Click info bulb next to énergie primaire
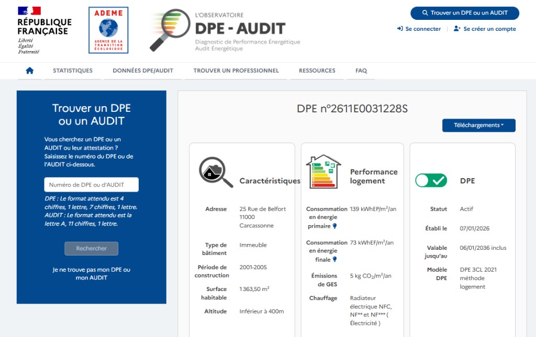 point(334,226)
